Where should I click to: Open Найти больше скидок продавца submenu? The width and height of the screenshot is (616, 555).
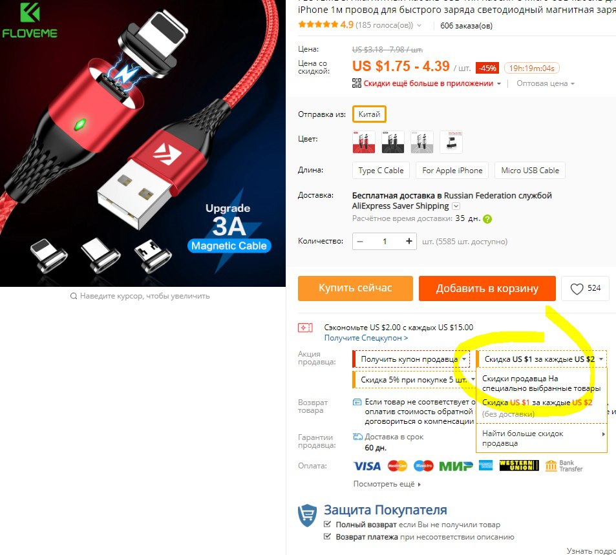click(542, 438)
